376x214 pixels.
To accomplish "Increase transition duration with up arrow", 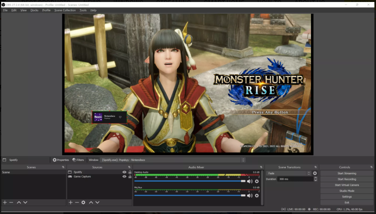I will tap(316, 178).
